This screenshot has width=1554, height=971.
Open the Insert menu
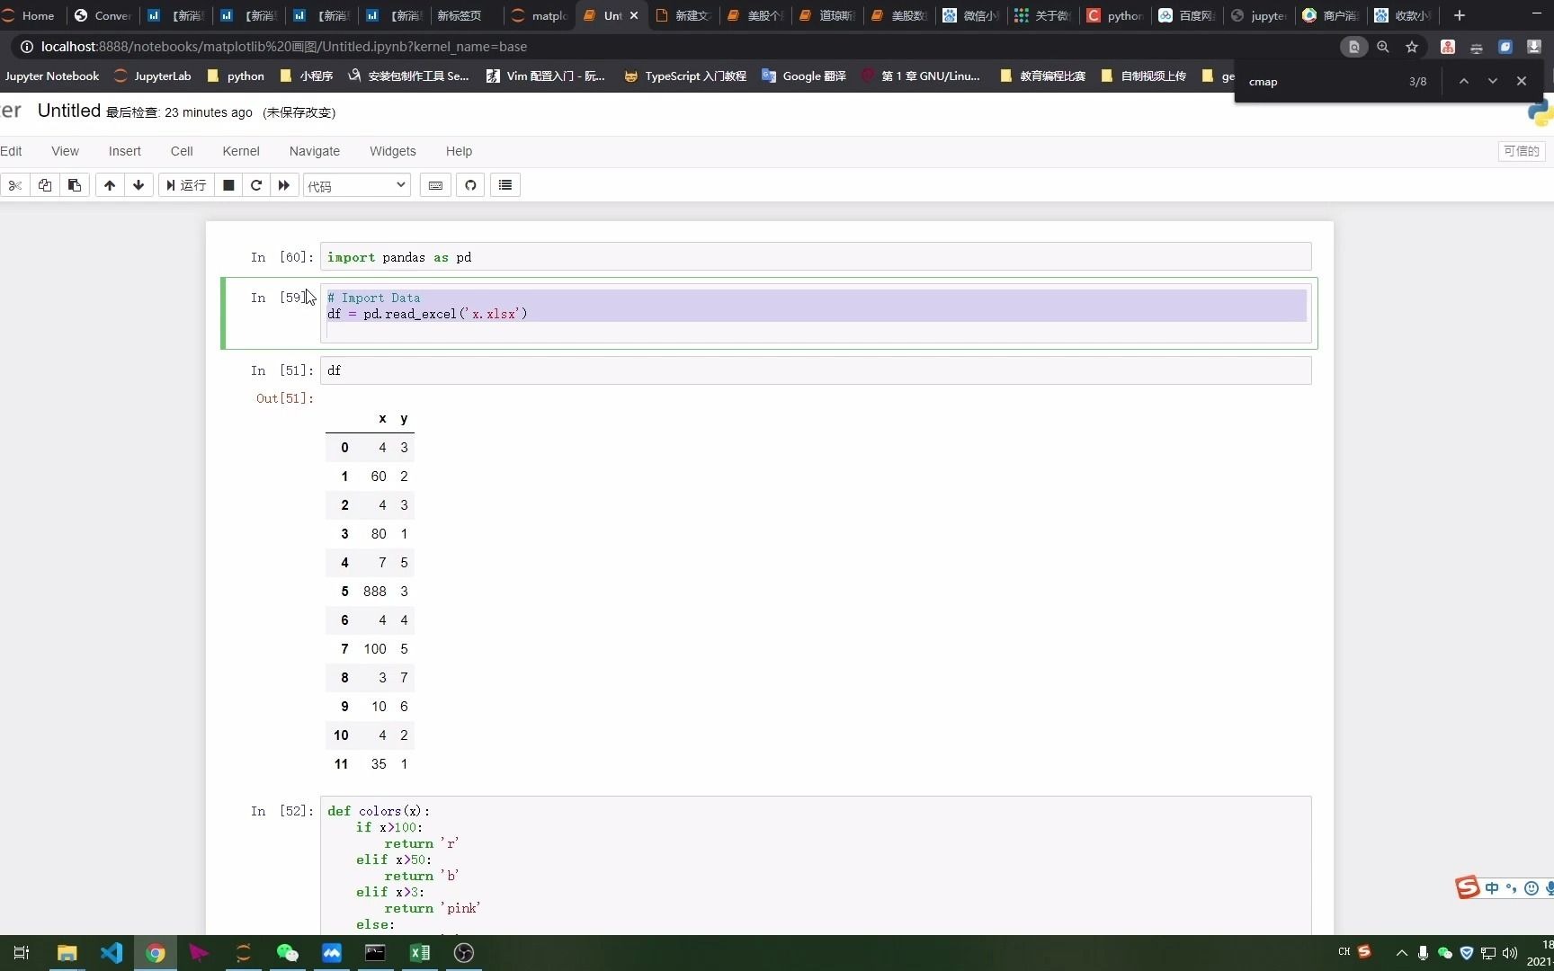pos(125,151)
